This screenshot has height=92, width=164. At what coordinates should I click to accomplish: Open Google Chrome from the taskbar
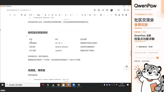point(58,85)
